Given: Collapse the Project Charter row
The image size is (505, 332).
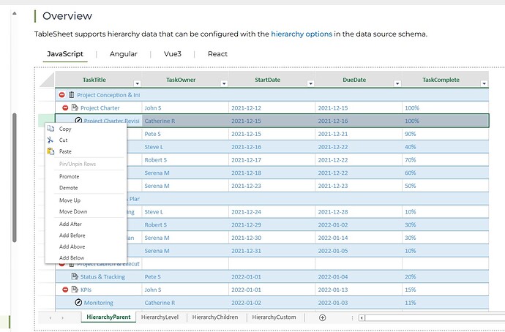Looking at the screenshot, I should click(x=65, y=107).
